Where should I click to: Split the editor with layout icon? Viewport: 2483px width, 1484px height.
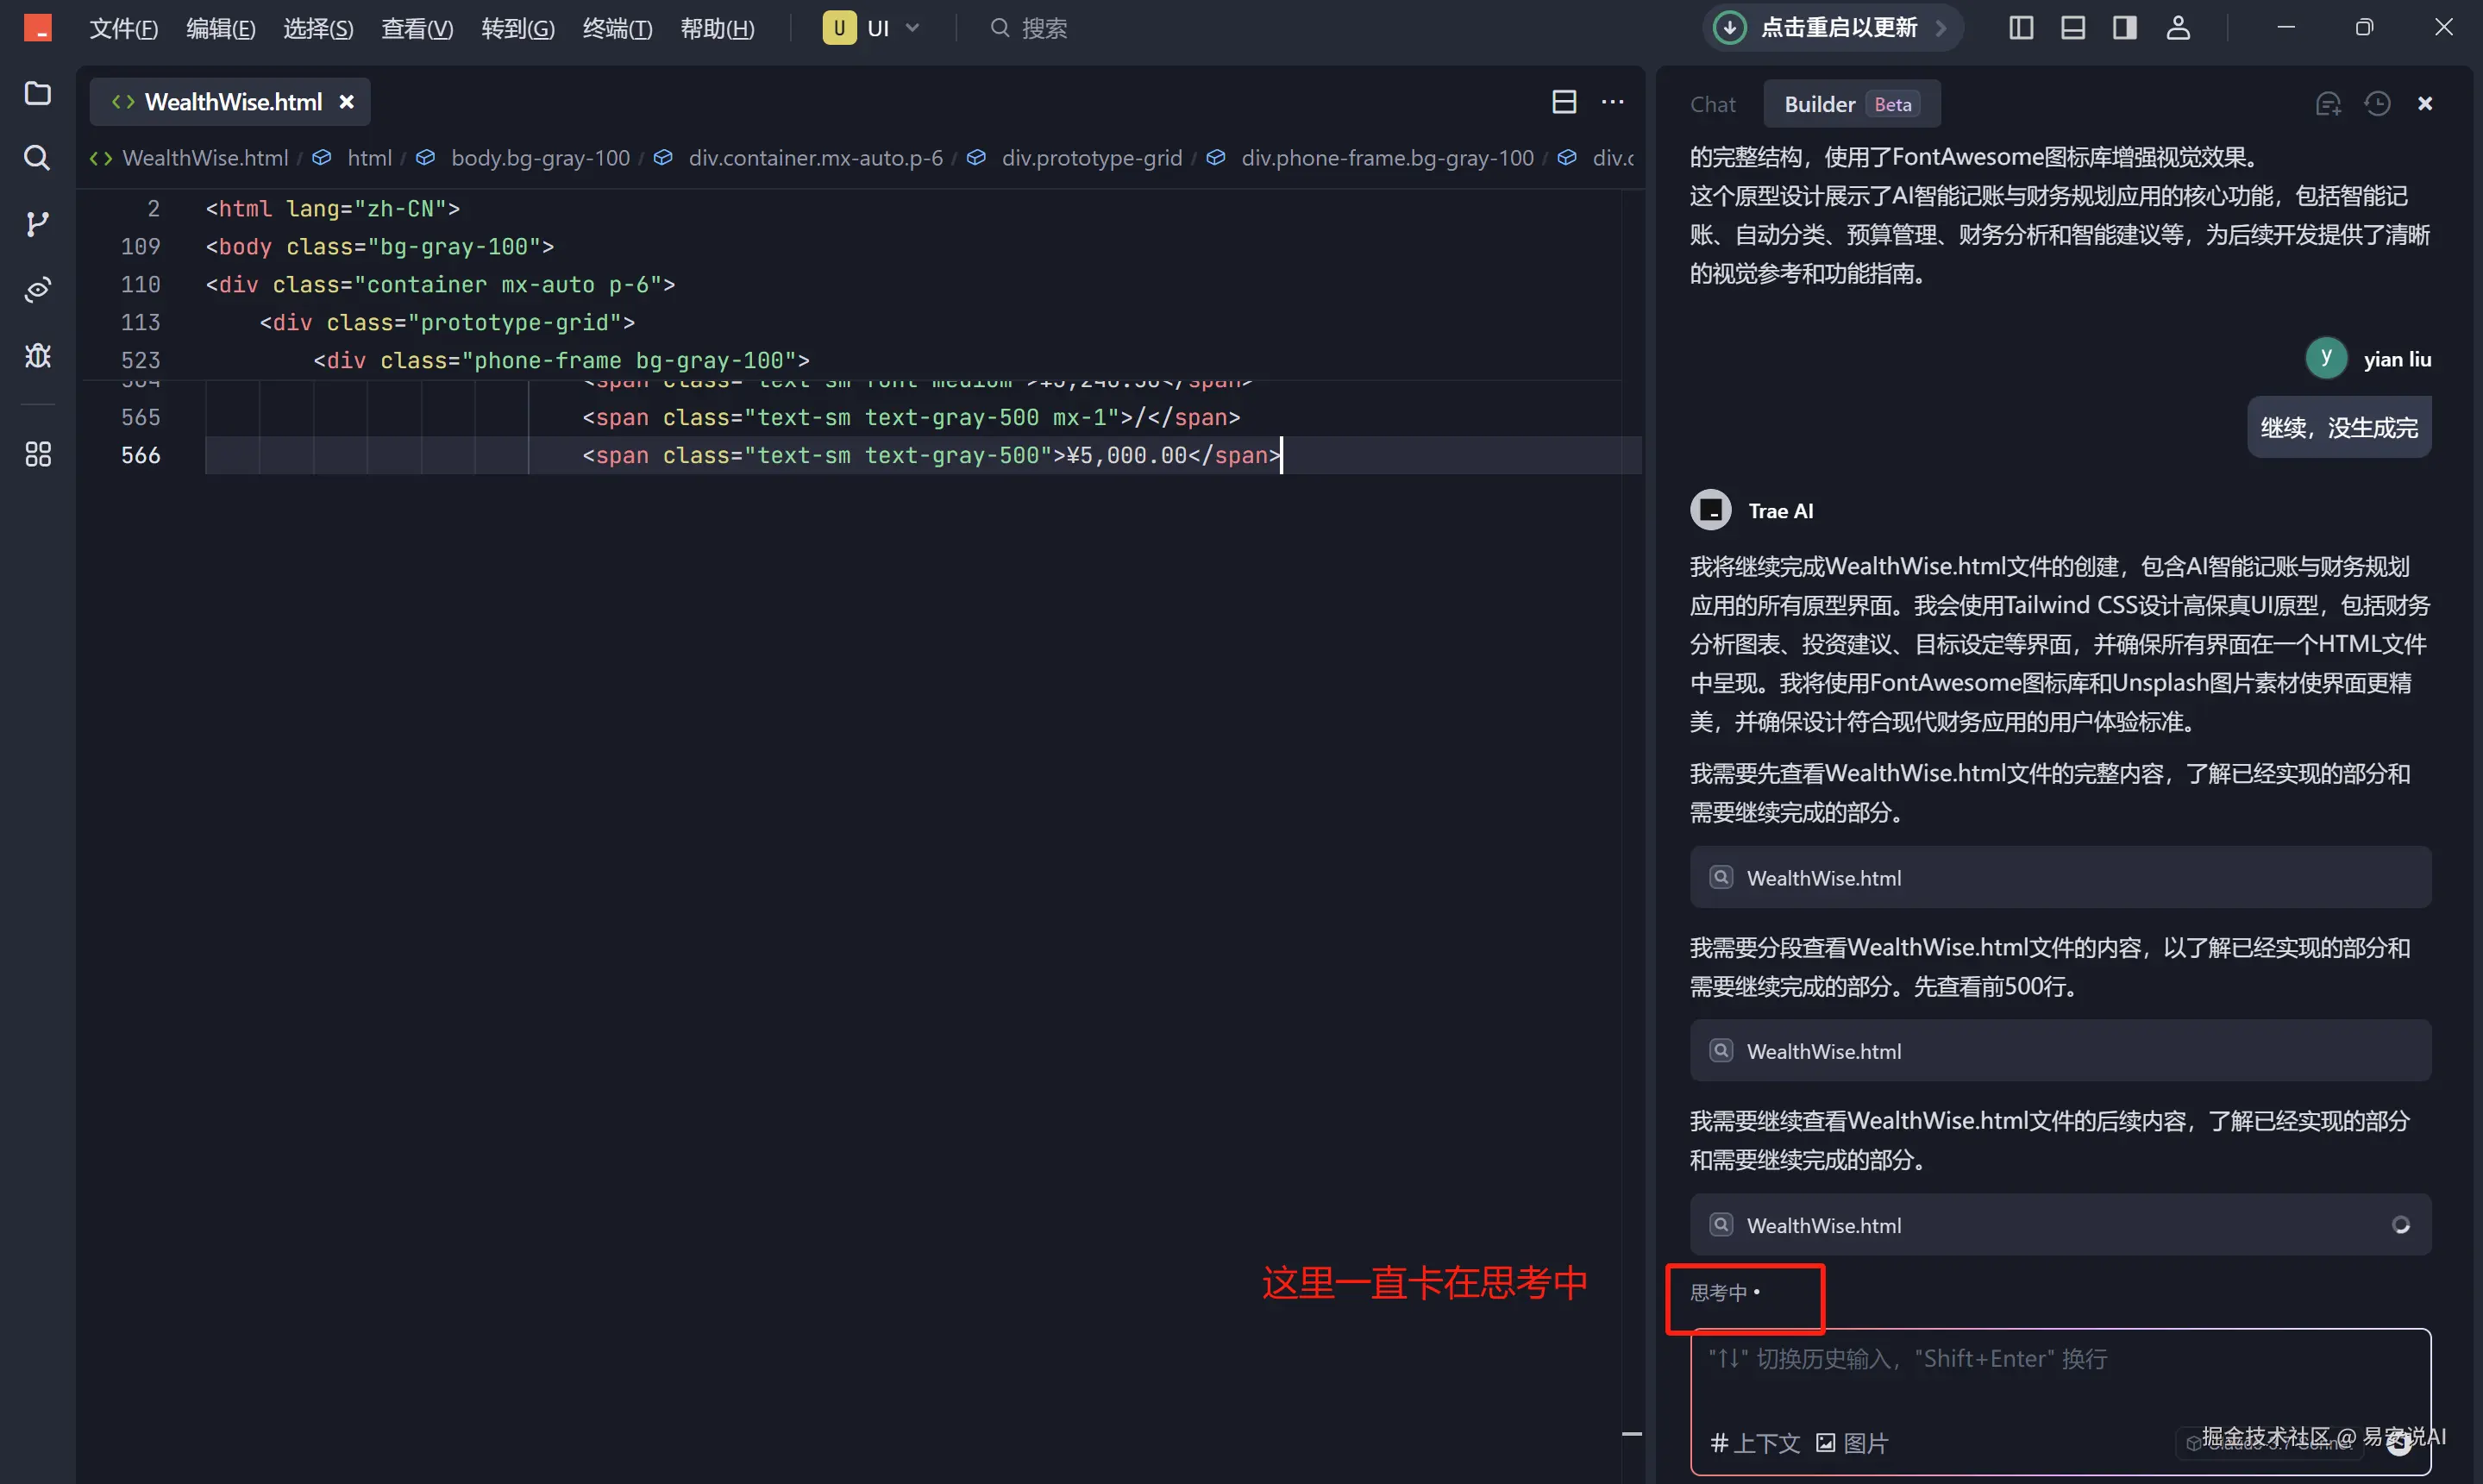[1564, 102]
